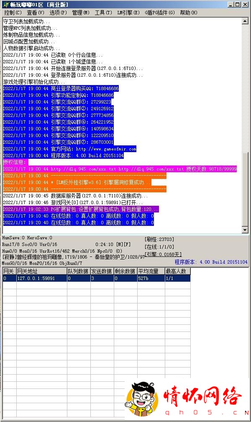251x422 pixels.
Task: Open the 工具(T) menu
Action: 103,13
